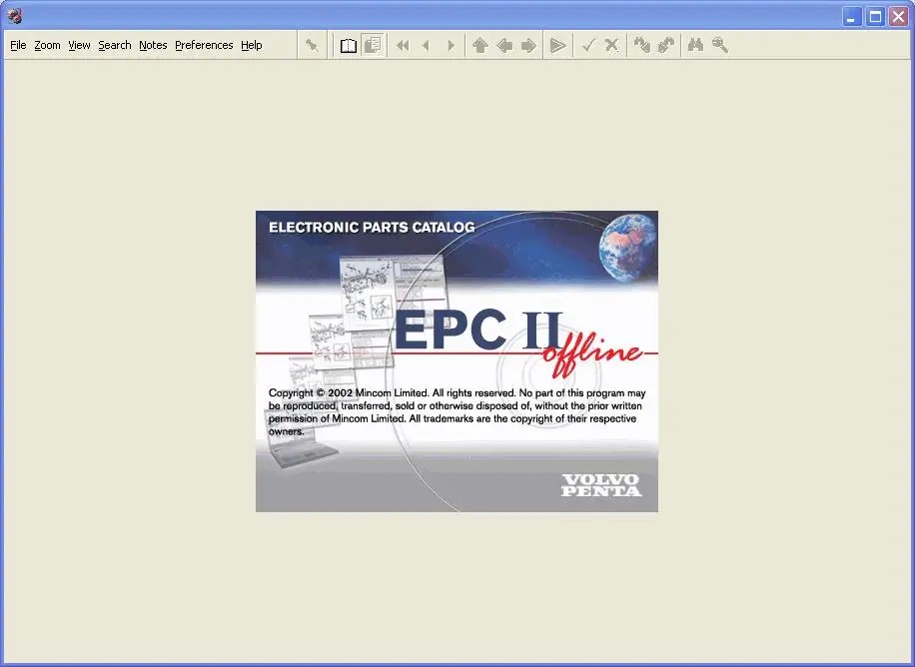This screenshot has width=915, height=667.
Task: Click the binoculars search icon
Action: click(695, 45)
